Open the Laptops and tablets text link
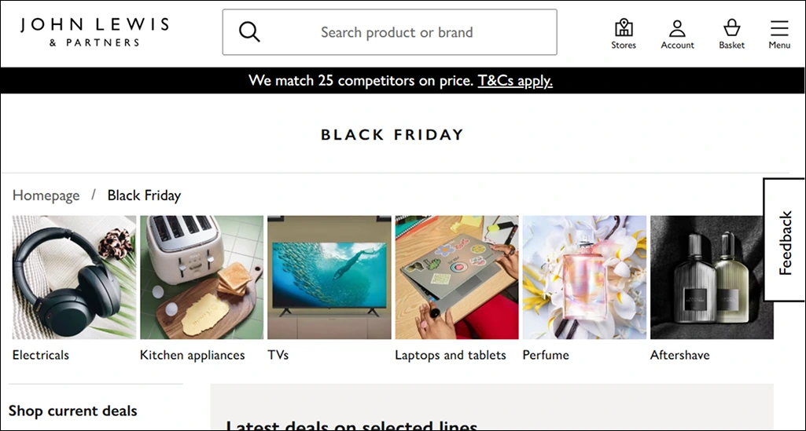The width and height of the screenshot is (806, 431). click(451, 355)
